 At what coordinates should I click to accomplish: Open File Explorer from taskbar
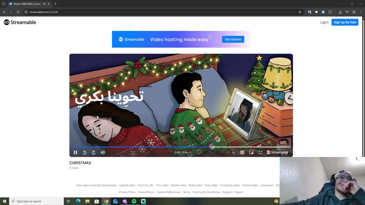click(87, 201)
